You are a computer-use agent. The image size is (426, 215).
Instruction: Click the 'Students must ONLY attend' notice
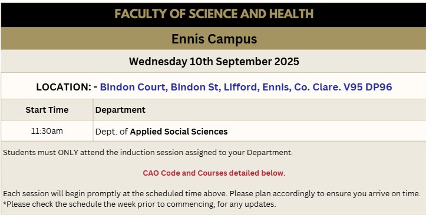pos(148,153)
